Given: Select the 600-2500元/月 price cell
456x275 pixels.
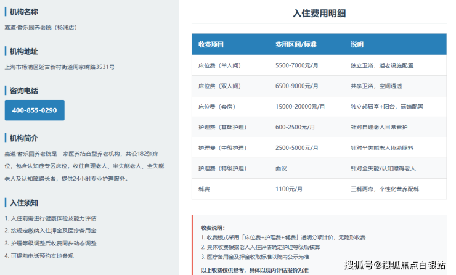Looking at the screenshot, I should coord(306,127).
